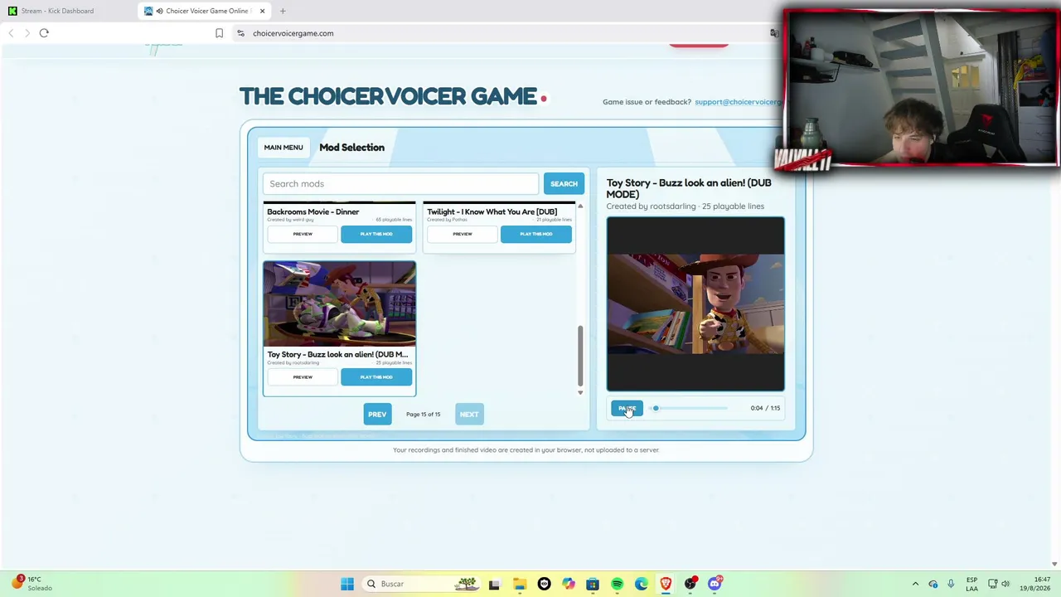Play the Toy Story - Buzz look an alien mod
This screenshot has width=1061, height=597.
[376, 377]
